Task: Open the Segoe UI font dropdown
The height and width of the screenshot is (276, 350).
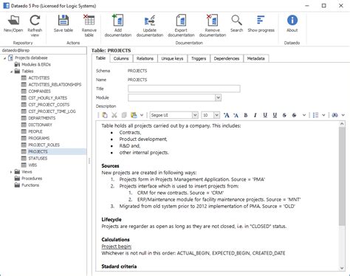Action: pyautogui.click(x=195, y=115)
